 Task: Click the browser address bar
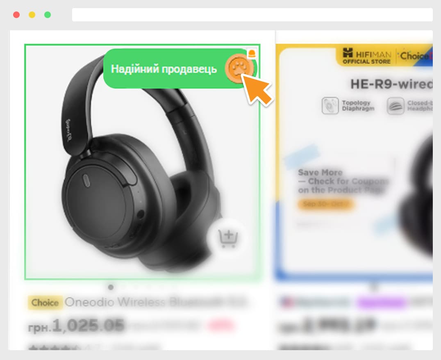tap(252, 15)
